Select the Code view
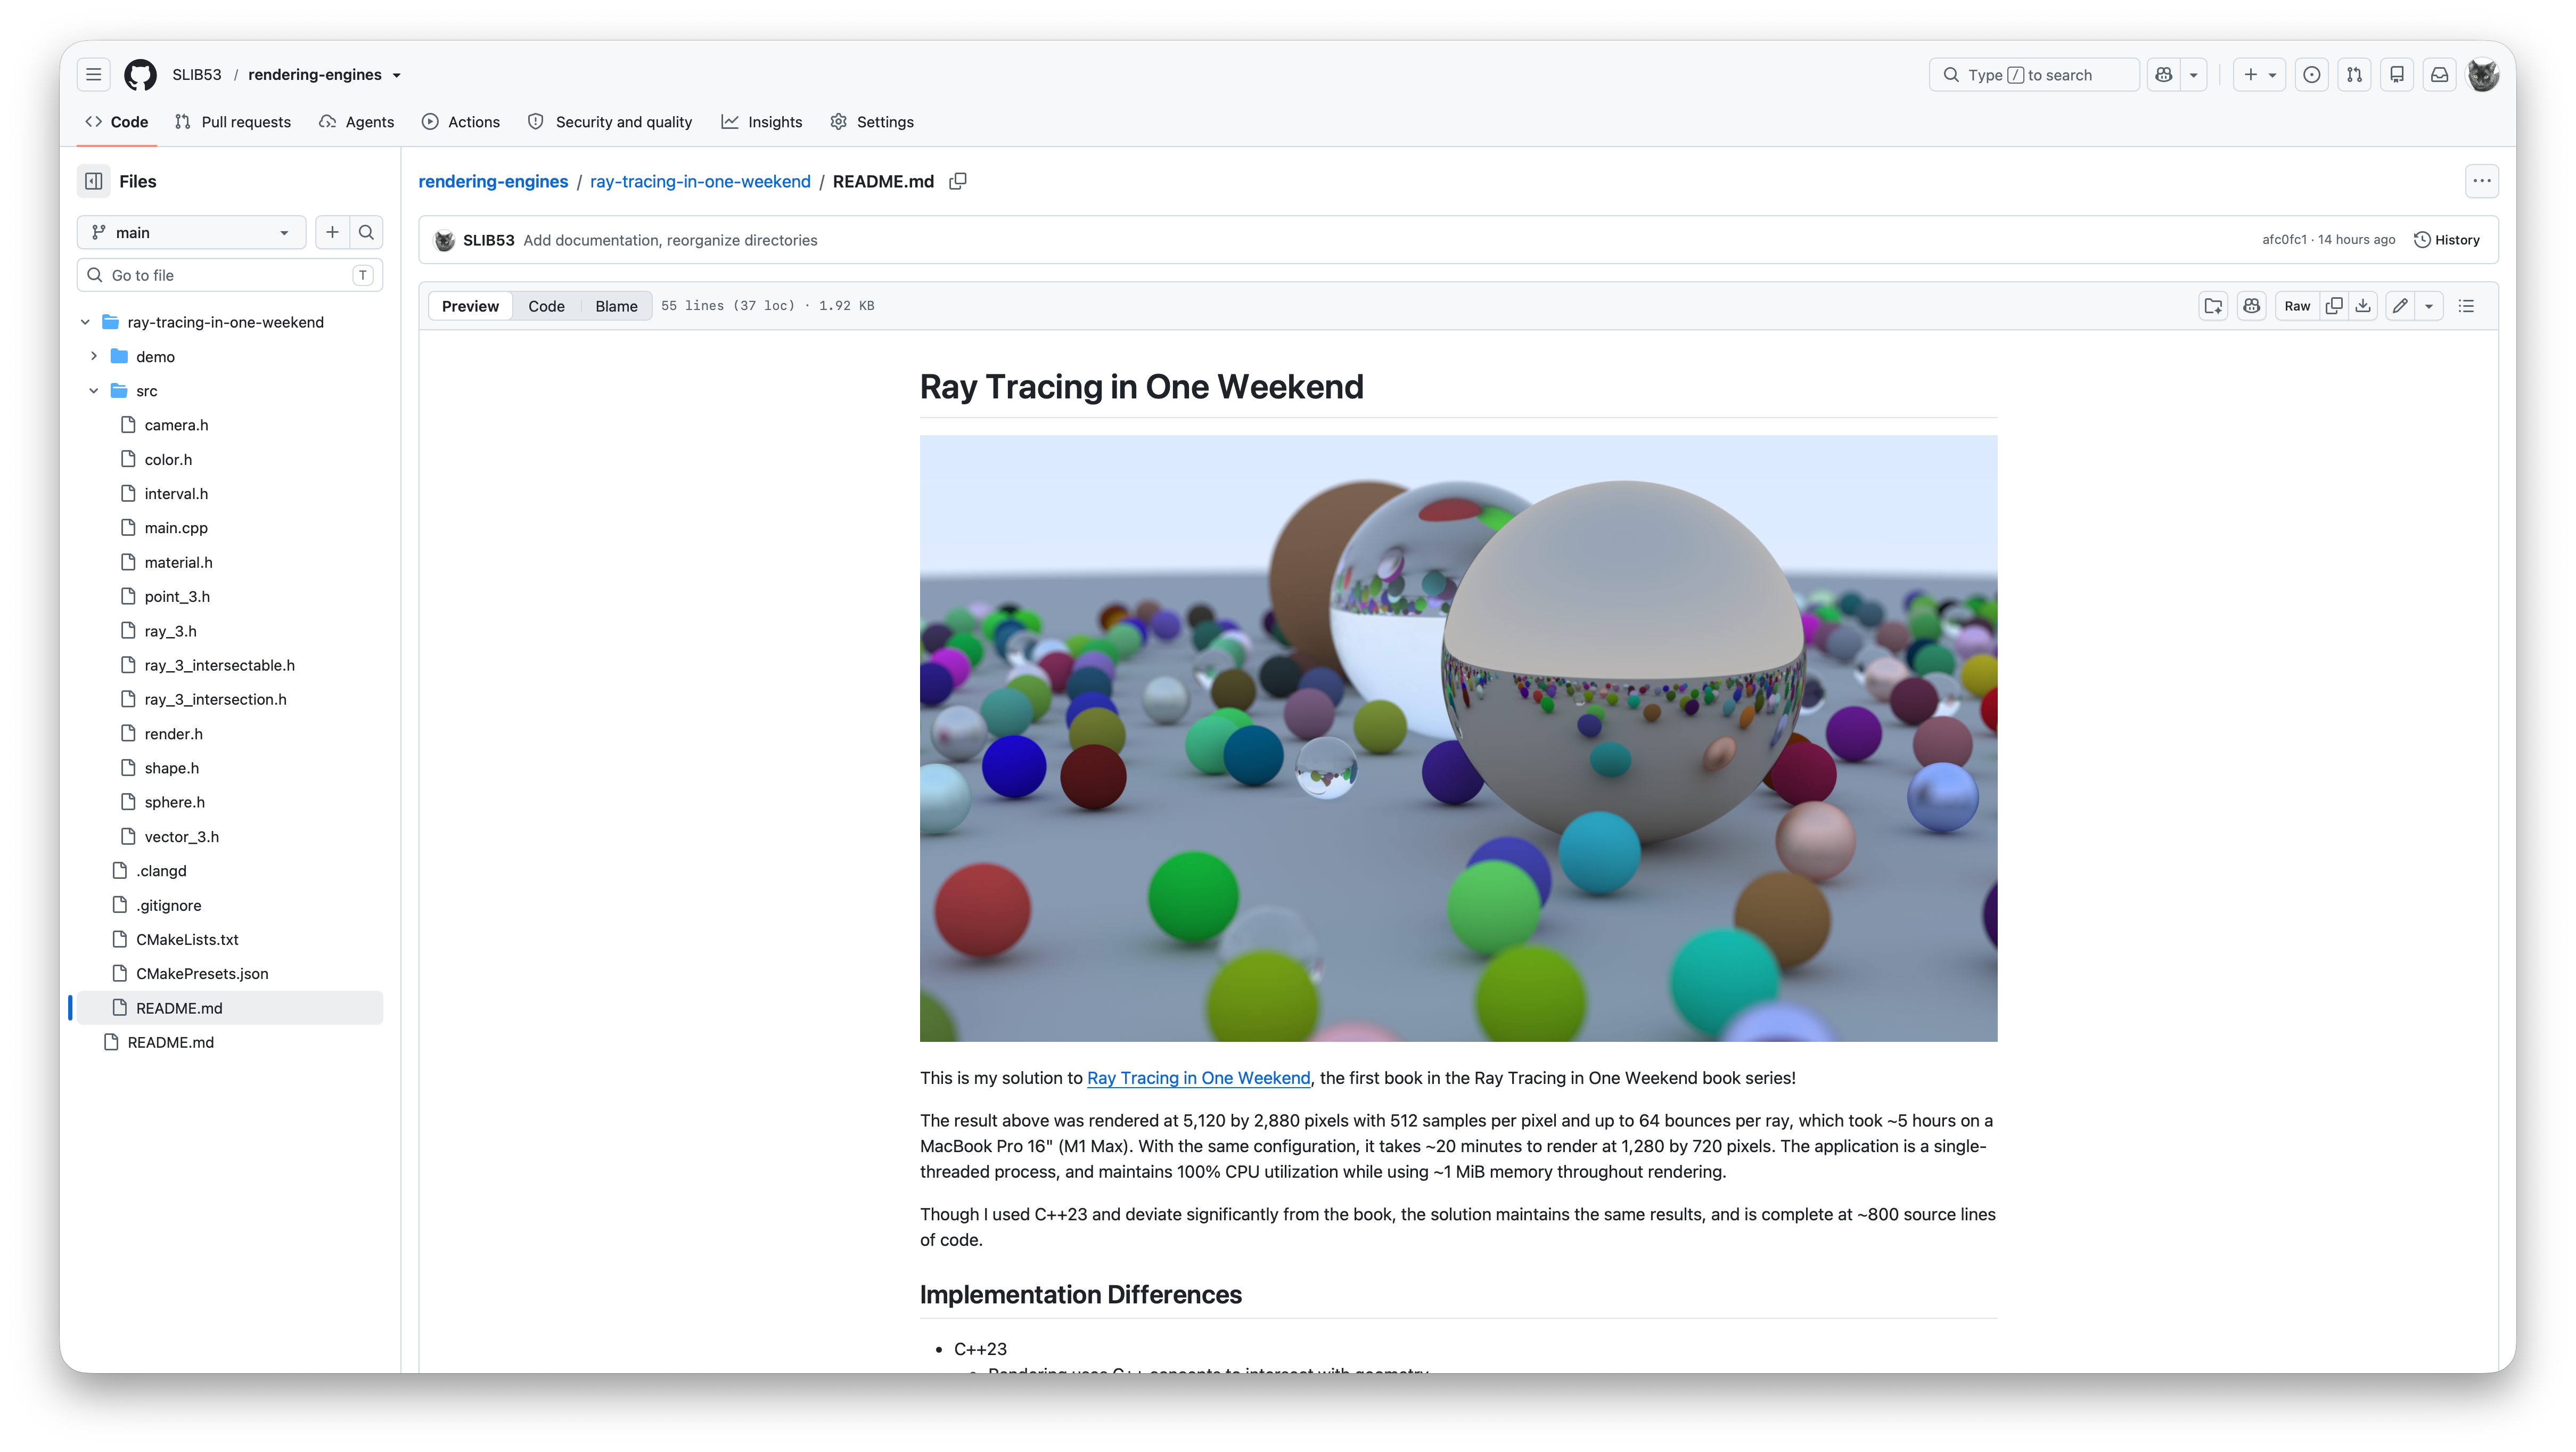Viewport: 2576px width, 1452px height. 546,306
